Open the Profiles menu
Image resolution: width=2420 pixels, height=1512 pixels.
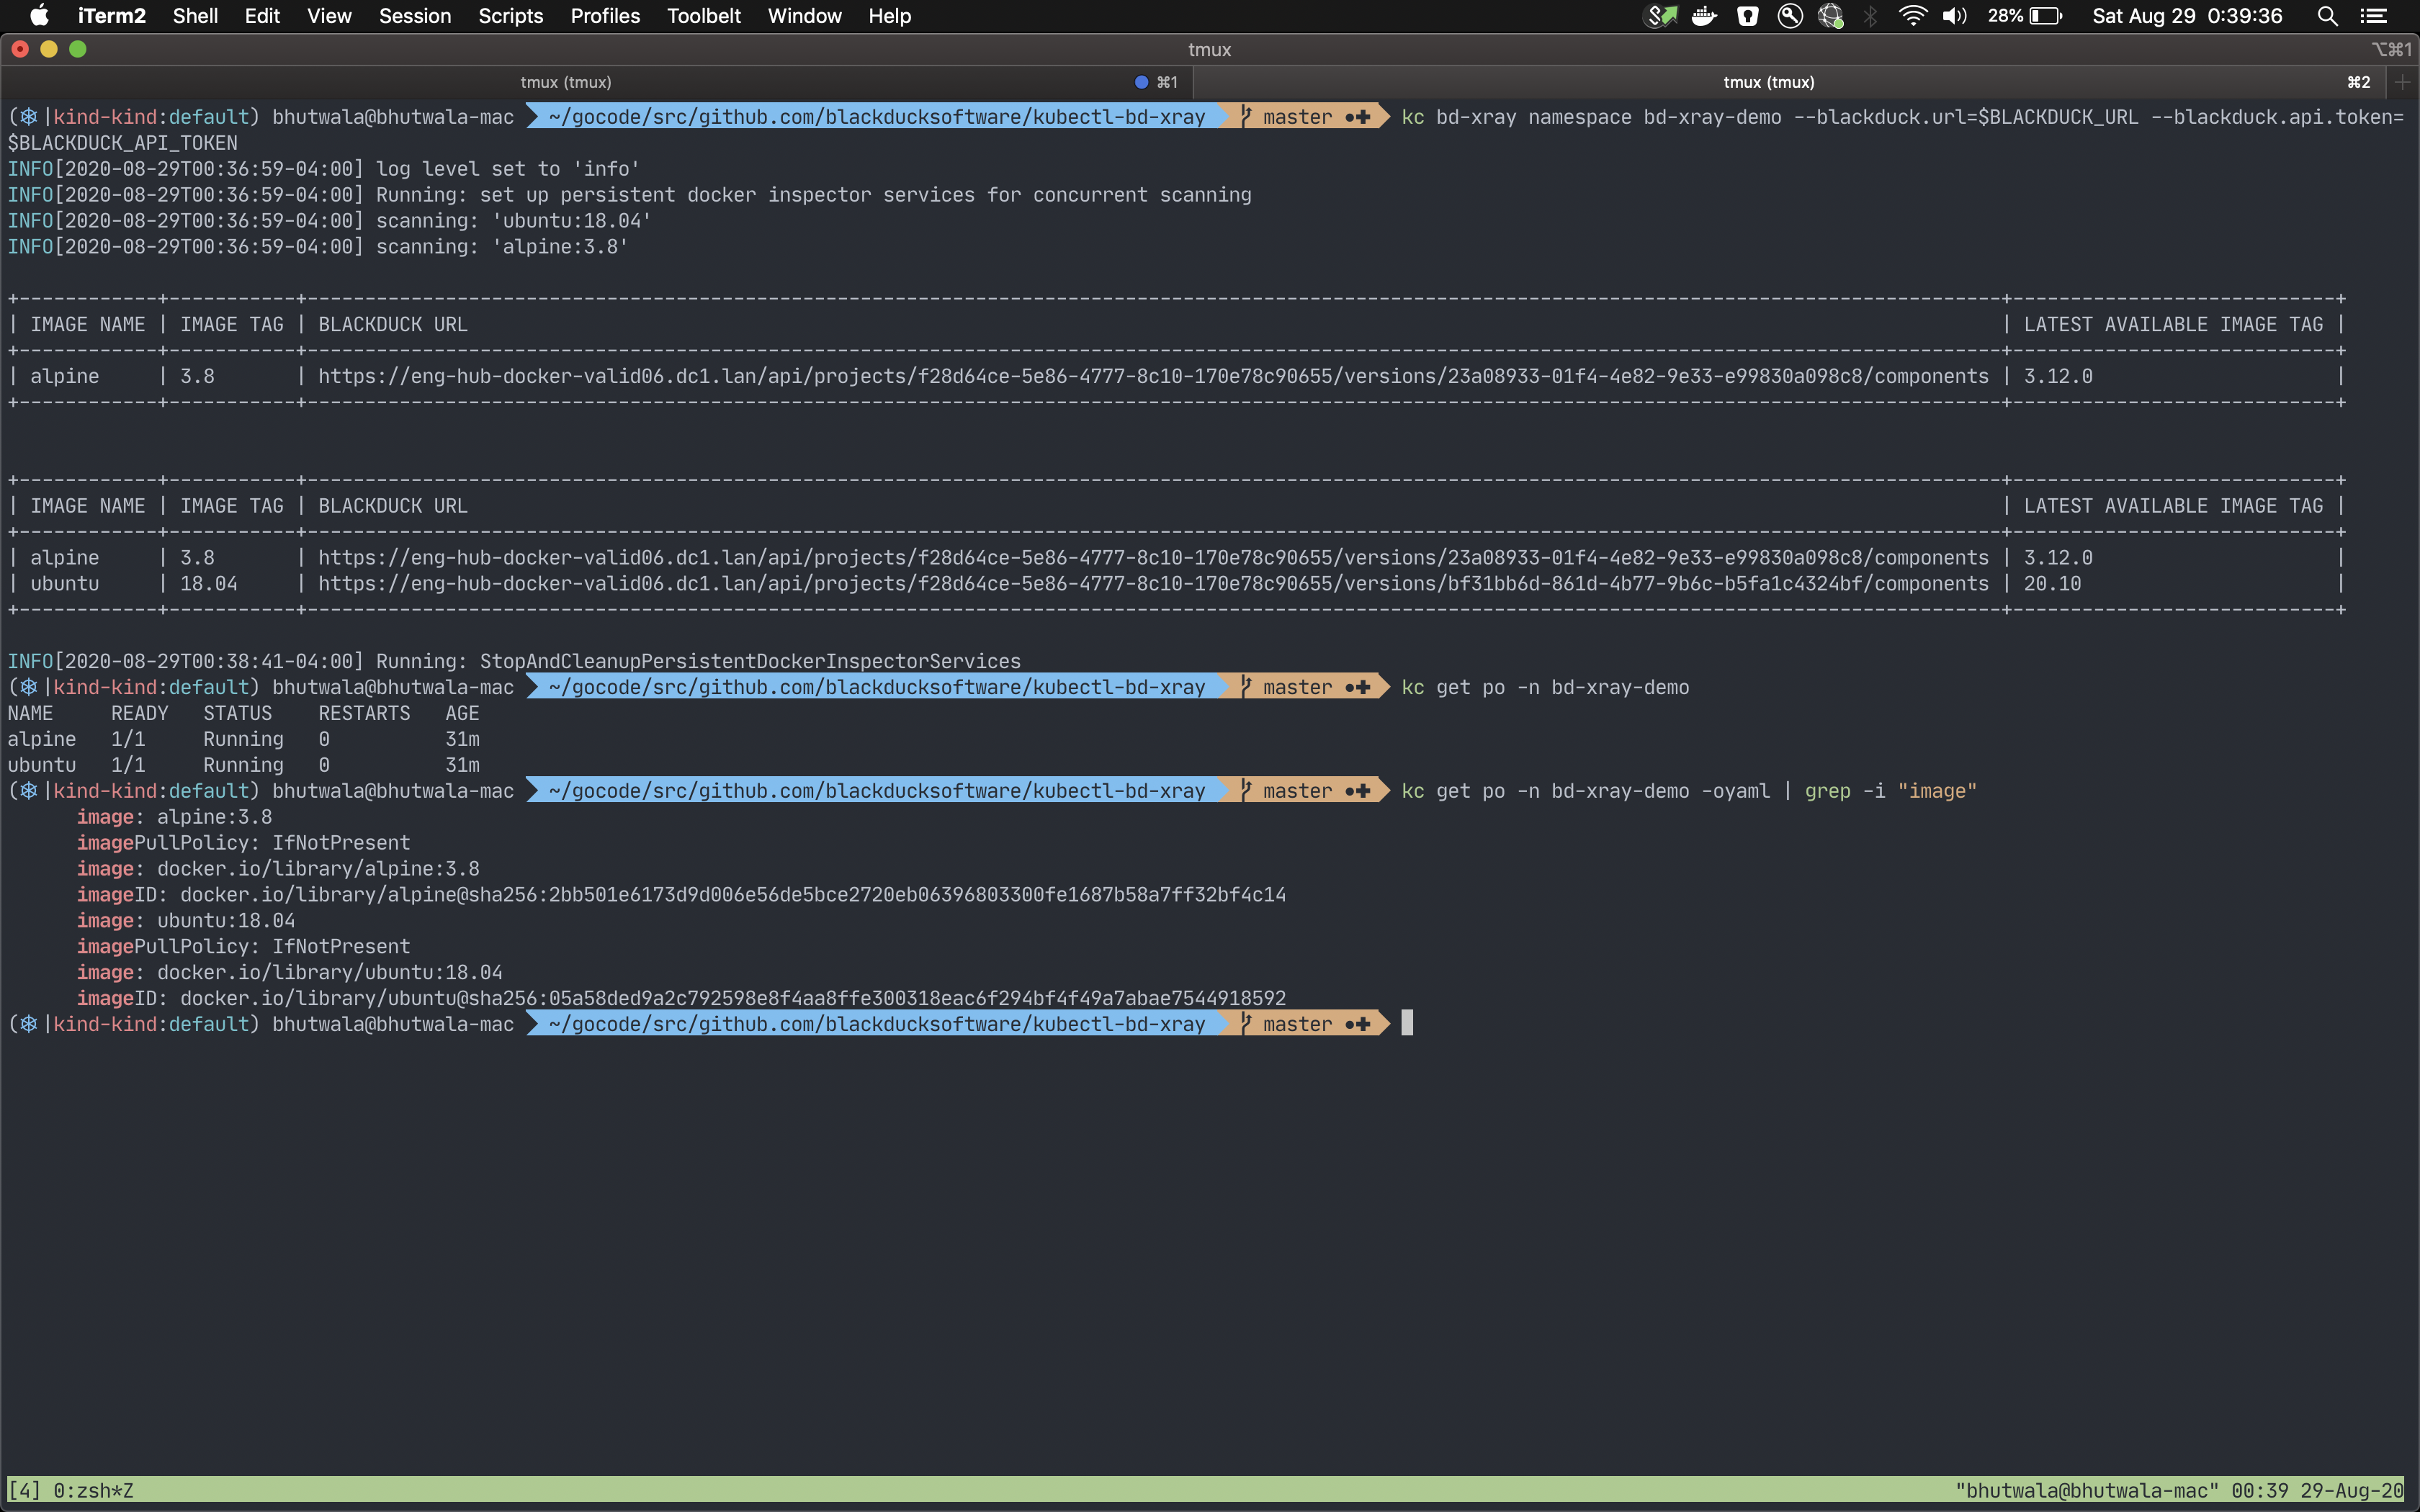pos(604,16)
